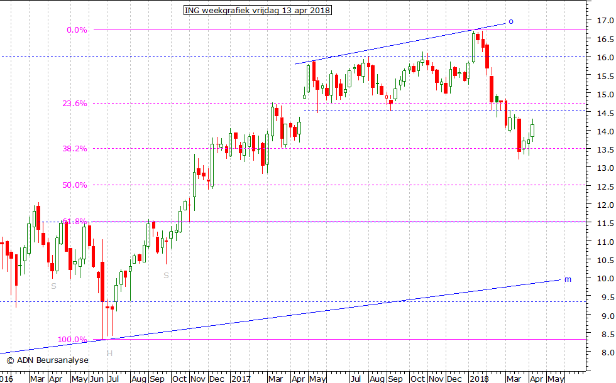Click the 'Mar' label following the 2018 label

514,379
